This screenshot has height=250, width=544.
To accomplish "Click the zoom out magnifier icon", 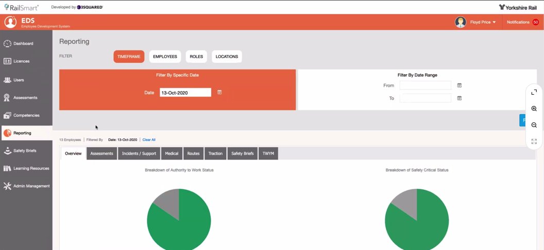I will [x=534, y=125].
